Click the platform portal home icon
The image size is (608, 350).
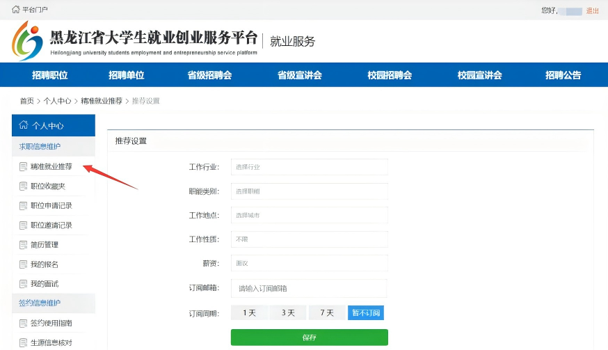tap(16, 10)
